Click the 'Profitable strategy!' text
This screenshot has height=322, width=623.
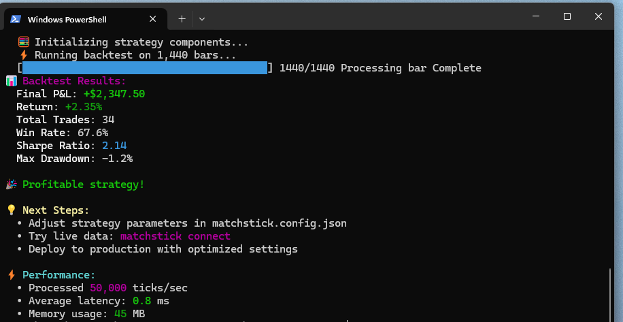(x=84, y=184)
